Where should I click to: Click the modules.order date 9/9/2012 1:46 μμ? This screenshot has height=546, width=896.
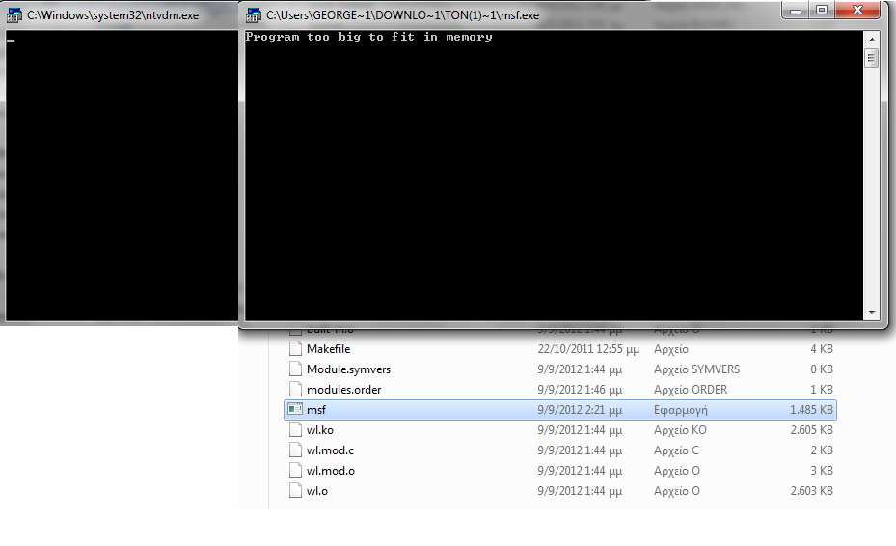580,390
